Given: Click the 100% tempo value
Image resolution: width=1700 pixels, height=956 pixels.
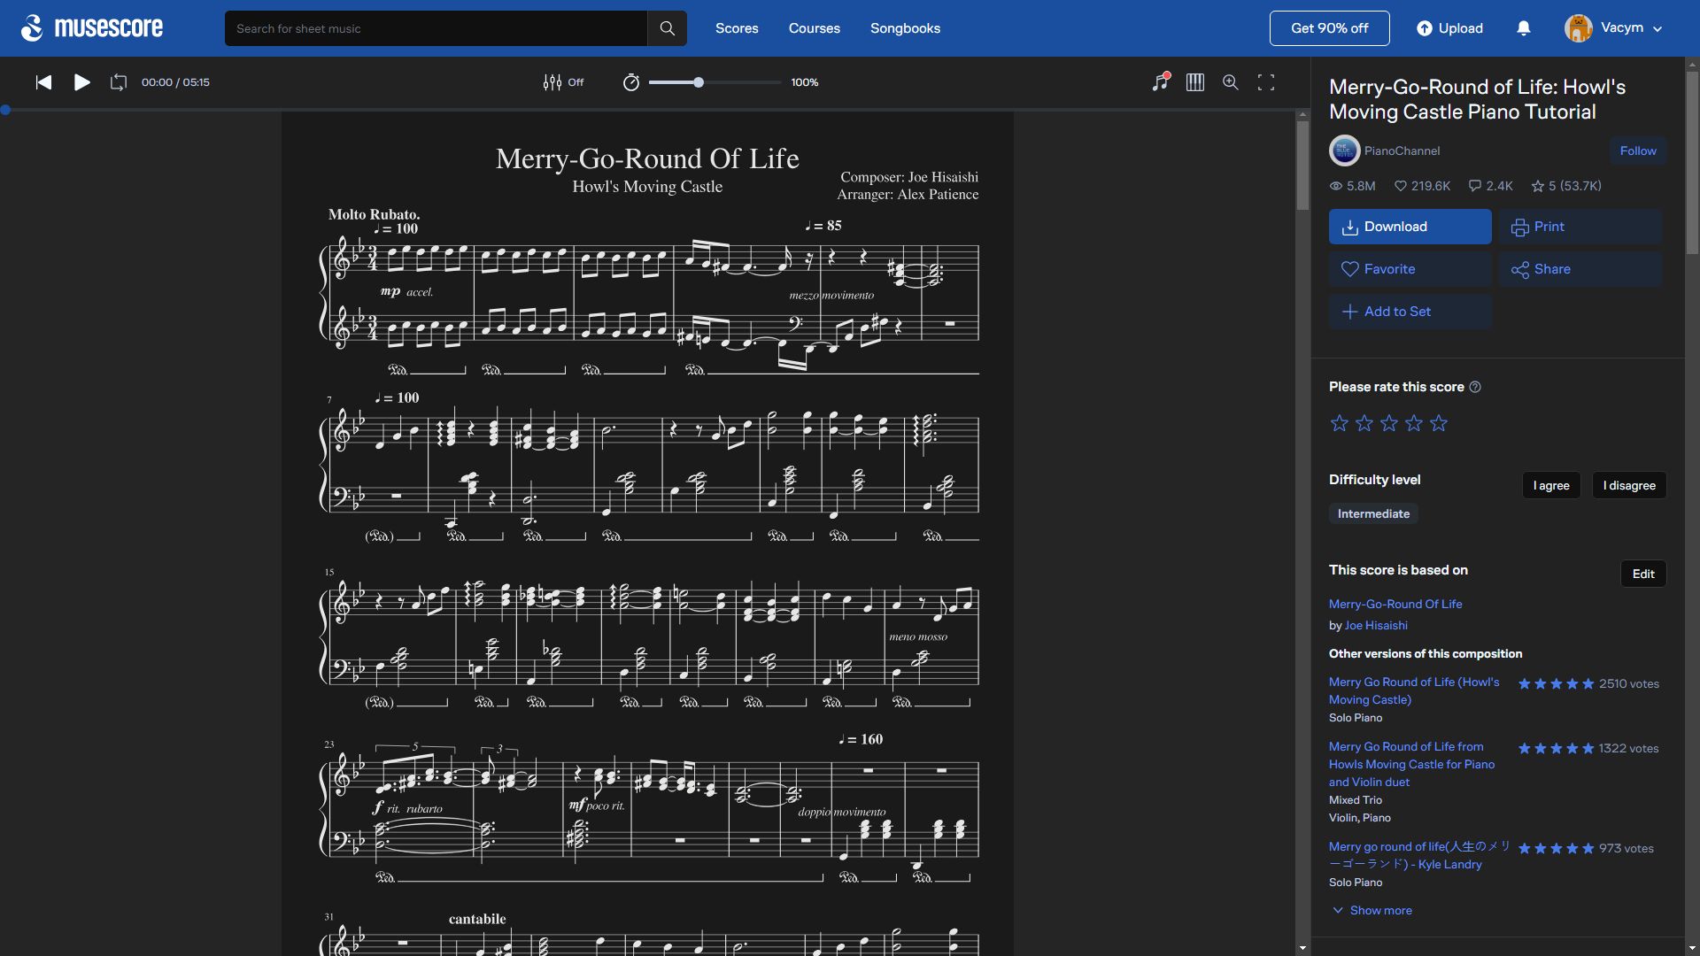Looking at the screenshot, I should point(805,82).
